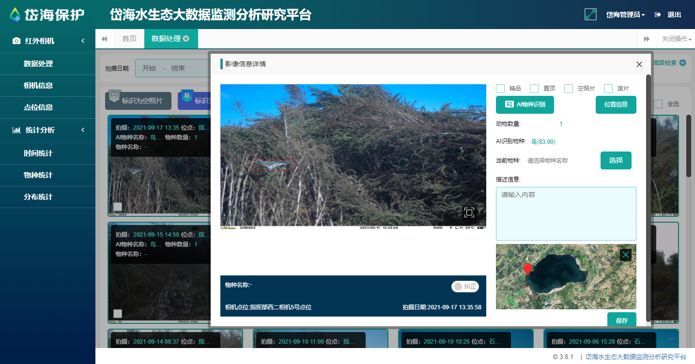Screen dimensions: 695x364
Task: Click the 相机点位 camera location text
Action: (268, 307)
